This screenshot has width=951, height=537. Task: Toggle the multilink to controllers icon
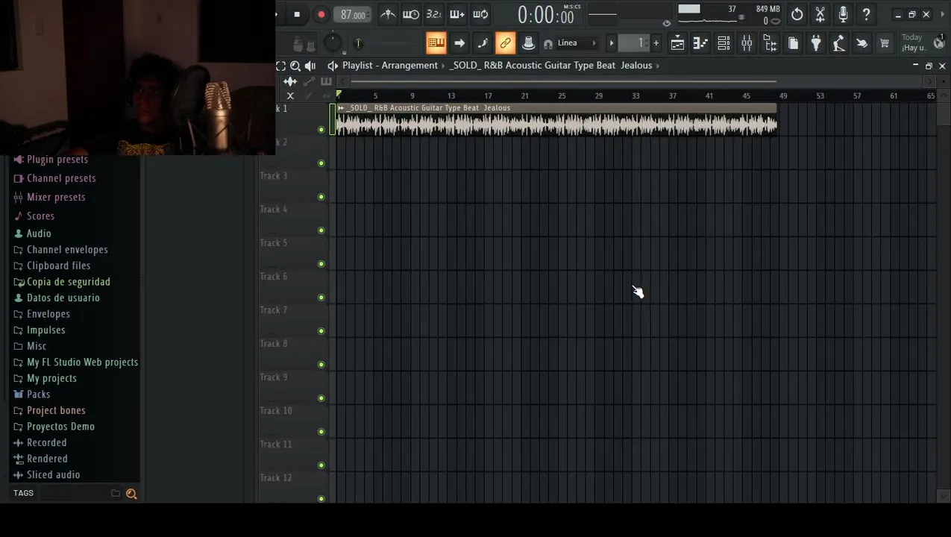tap(506, 43)
